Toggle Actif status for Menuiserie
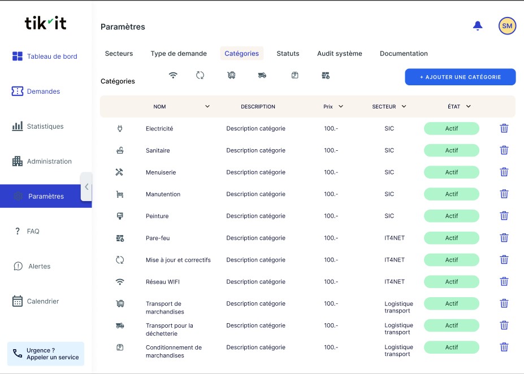524x374 pixels. [x=451, y=172]
